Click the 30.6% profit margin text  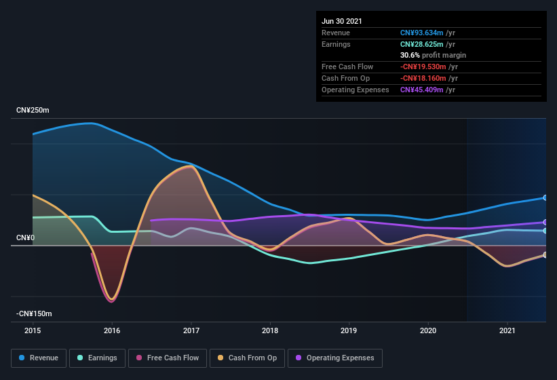tap(433, 56)
